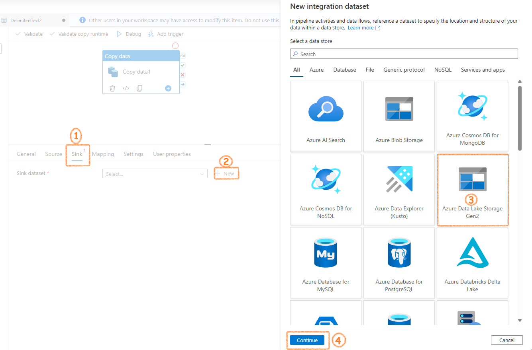Open the code view icon on Copy data activity
Viewport: 532px width, 350px height.
126,88
